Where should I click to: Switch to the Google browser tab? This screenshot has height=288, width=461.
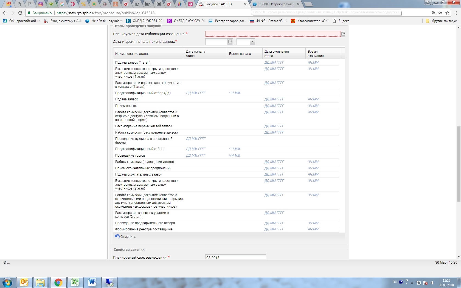pos(62,4)
